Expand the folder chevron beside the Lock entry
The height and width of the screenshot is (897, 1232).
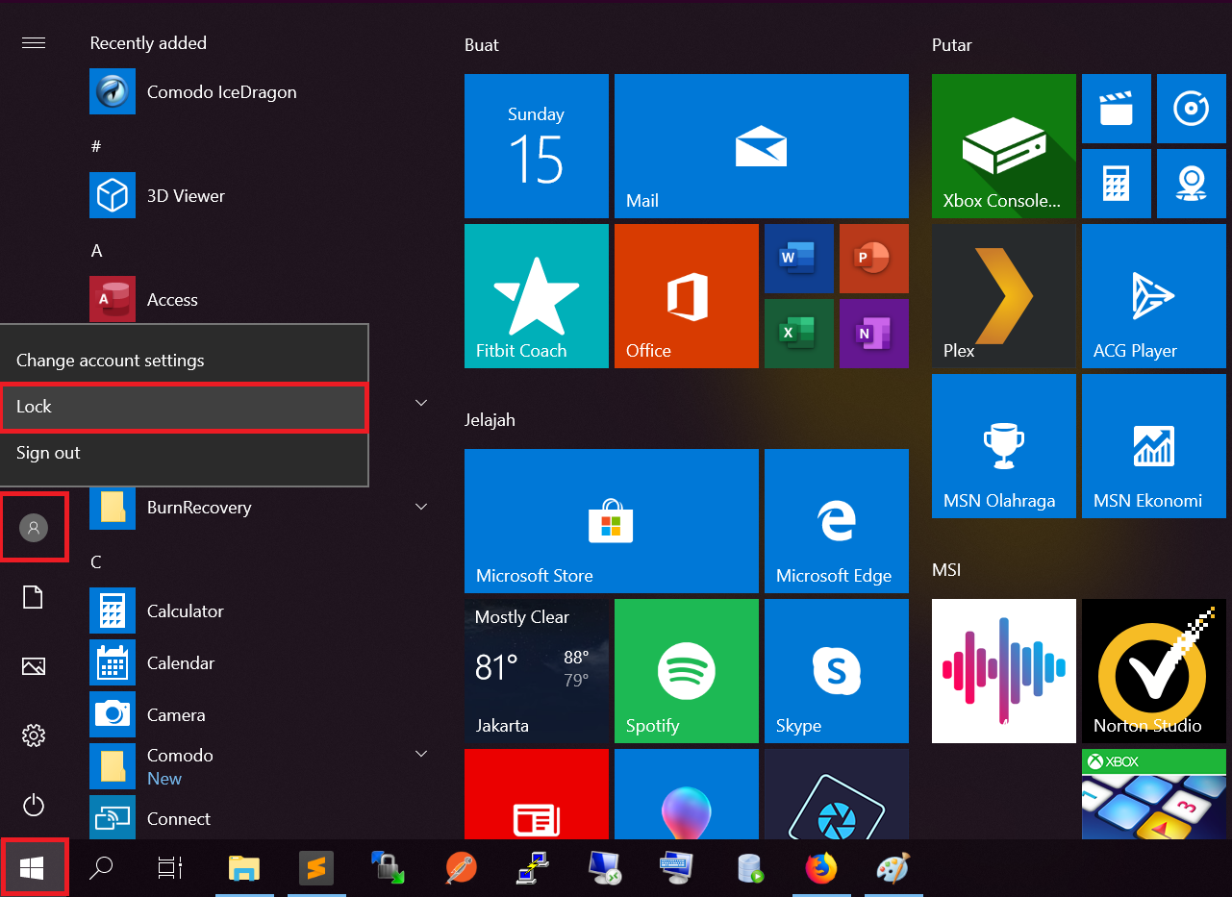click(x=421, y=403)
